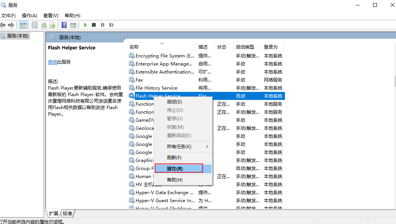The image size is (396, 224).
Task: Click 自动(触发... cell in Group P row
Action: tap(247, 168)
